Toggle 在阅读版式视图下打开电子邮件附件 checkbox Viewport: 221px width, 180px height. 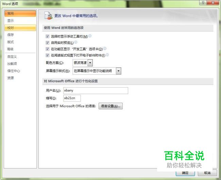(47, 55)
